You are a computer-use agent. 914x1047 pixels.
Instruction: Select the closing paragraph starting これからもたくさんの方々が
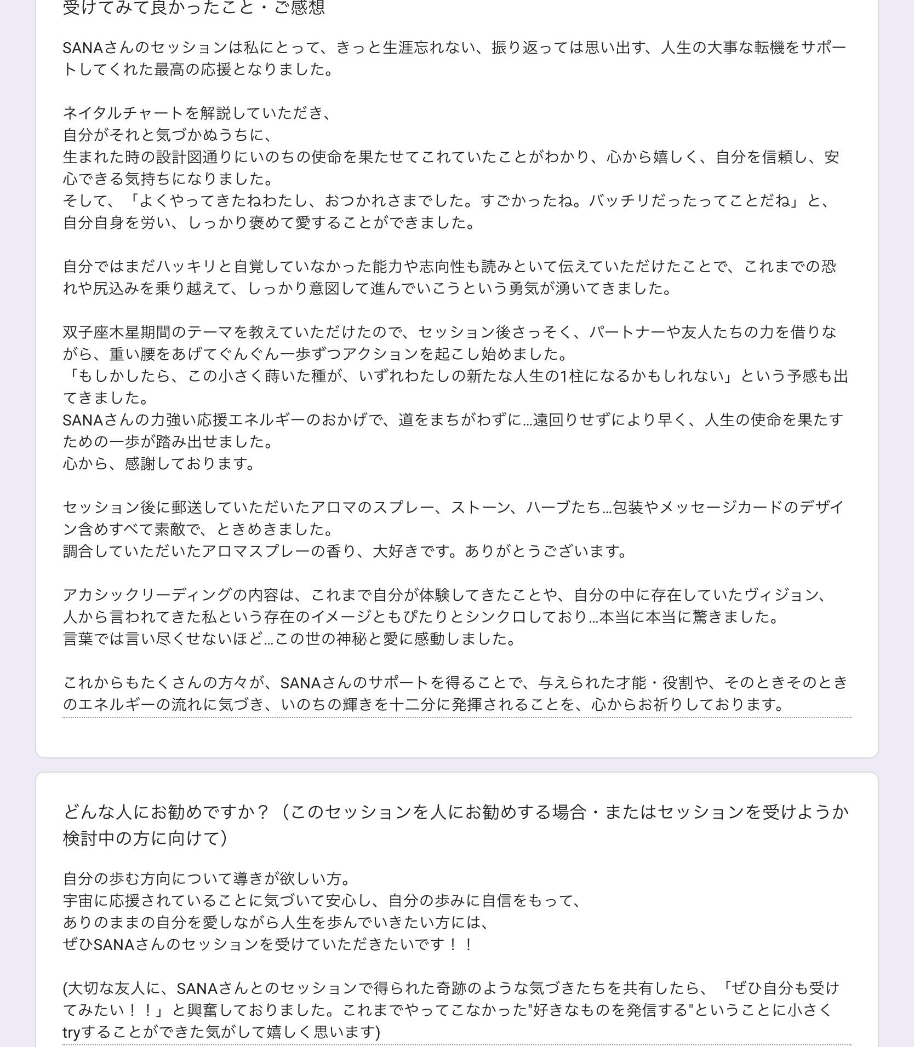click(x=455, y=694)
